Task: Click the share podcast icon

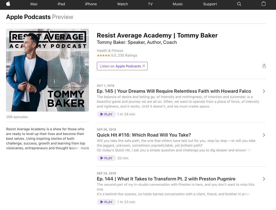Action: coord(264,66)
